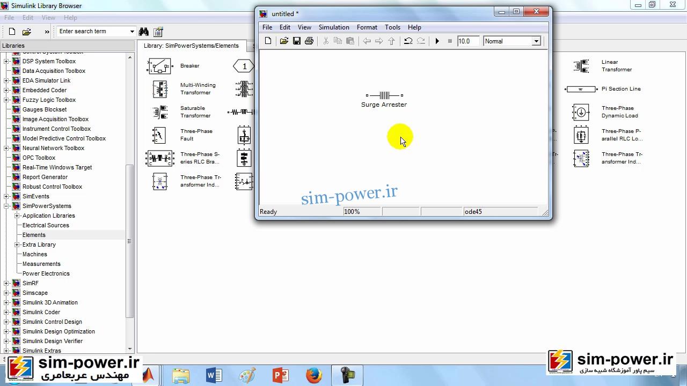Click the binoculars search icon
687x386 pixels.
click(143, 32)
